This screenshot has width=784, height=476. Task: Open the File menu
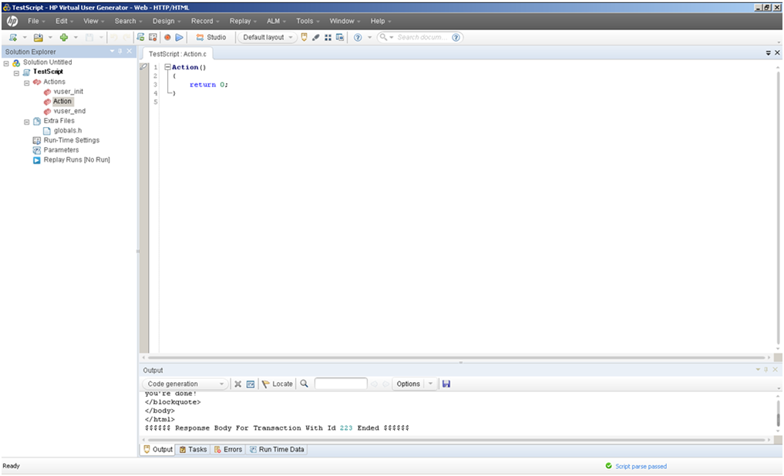pos(36,21)
